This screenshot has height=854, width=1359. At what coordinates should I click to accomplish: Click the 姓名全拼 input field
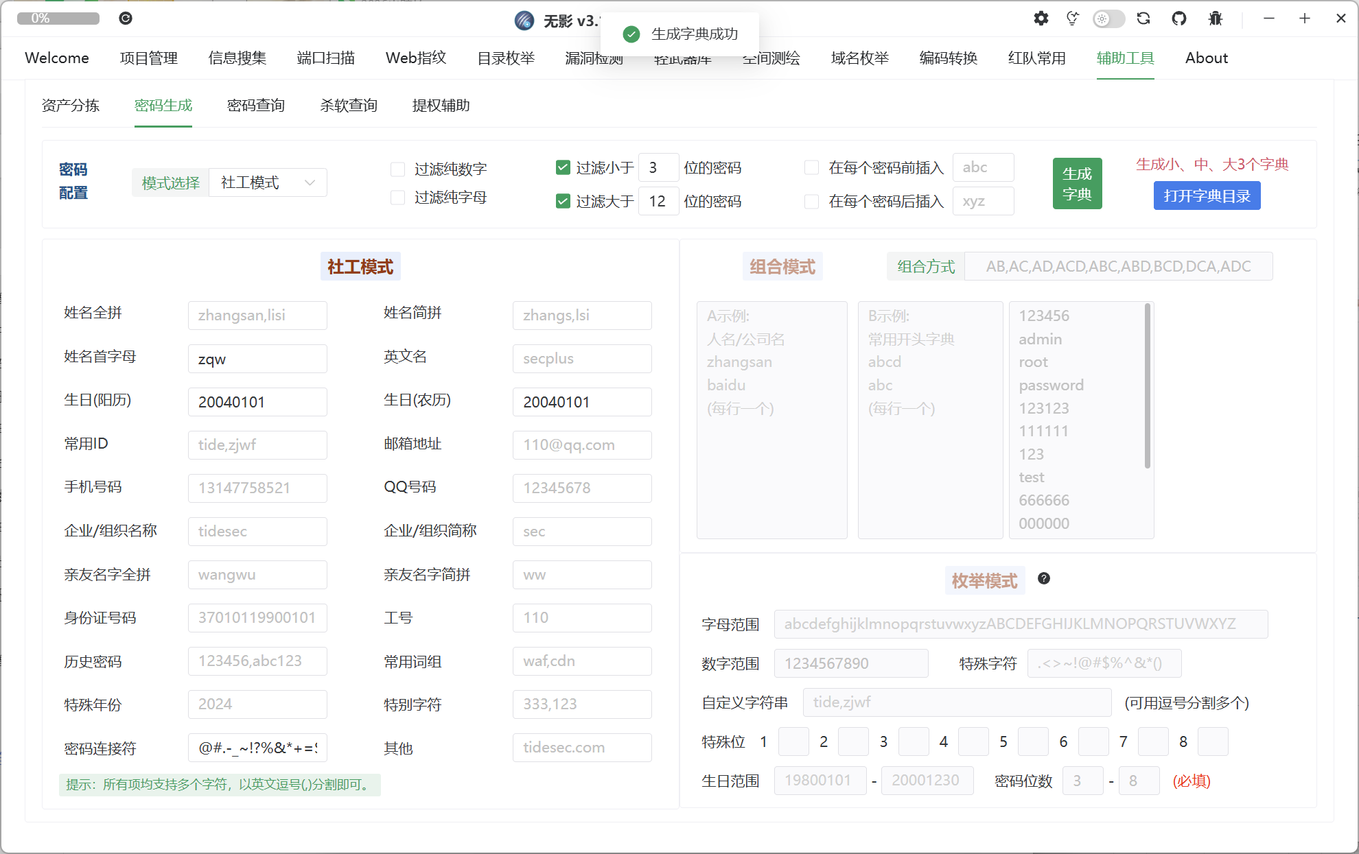[257, 316]
